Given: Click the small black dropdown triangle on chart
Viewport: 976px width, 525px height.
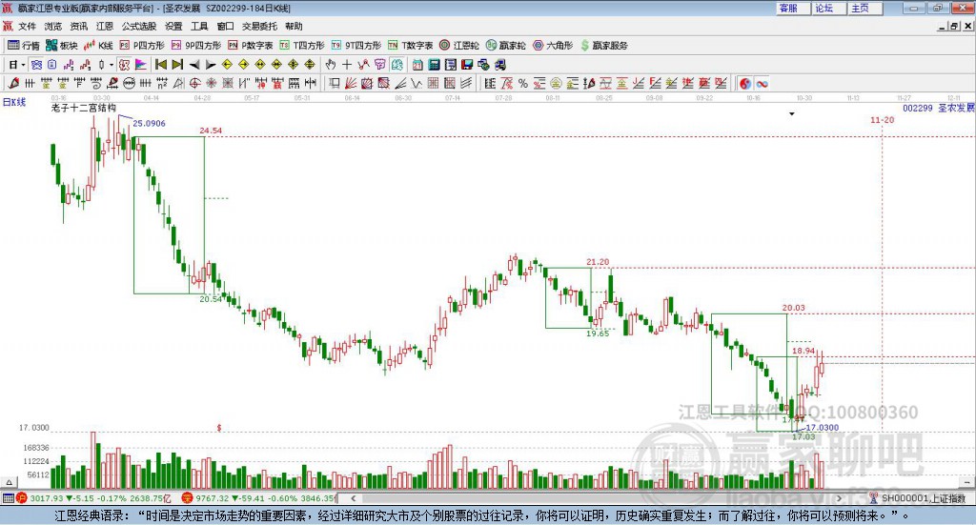Looking at the screenshot, I should pyautogui.click(x=792, y=113).
